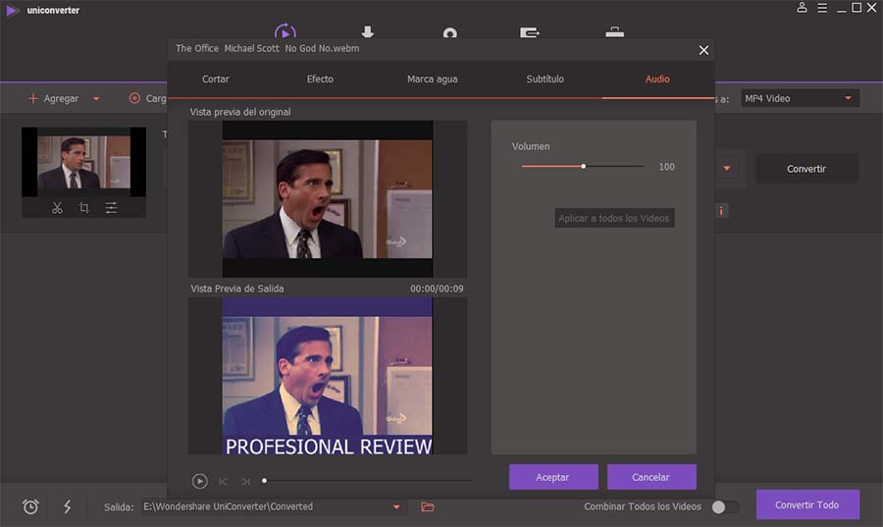Expand the Salida output path dropdown
Viewport: 883px width, 527px height.
396,506
